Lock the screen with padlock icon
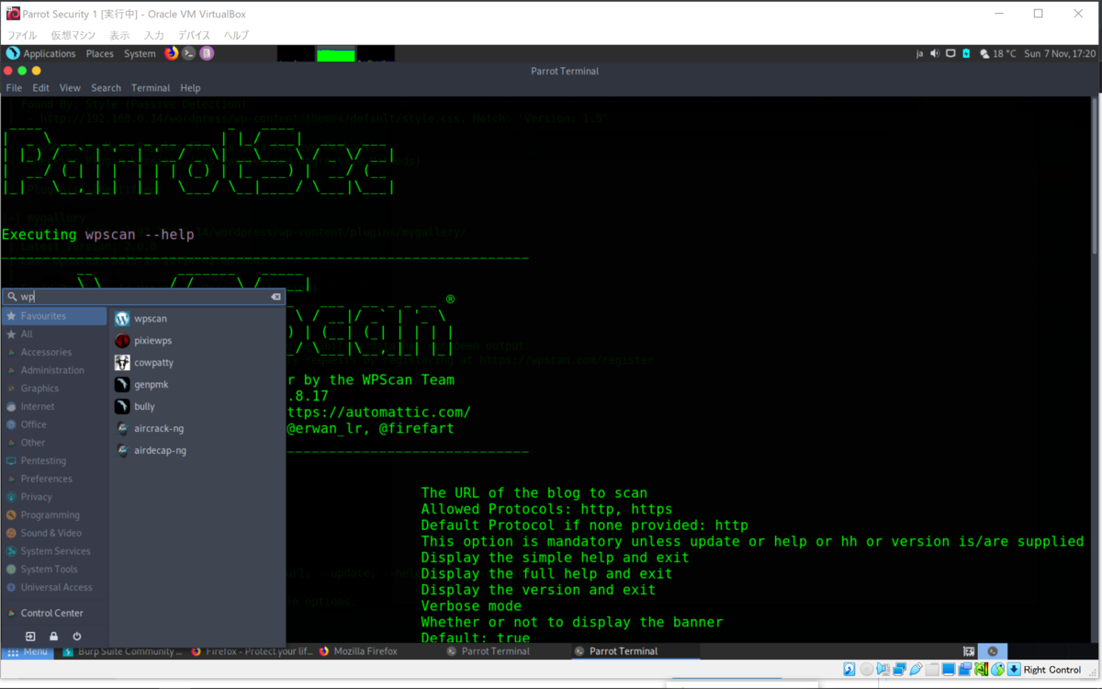The height and width of the screenshot is (689, 1102). [x=54, y=637]
